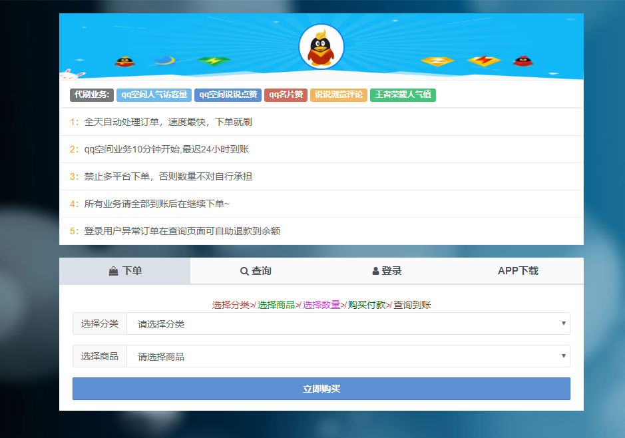The height and width of the screenshot is (438, 625).
Task: Open the 请选择商品 dropdown
Action: click(348, 356)
